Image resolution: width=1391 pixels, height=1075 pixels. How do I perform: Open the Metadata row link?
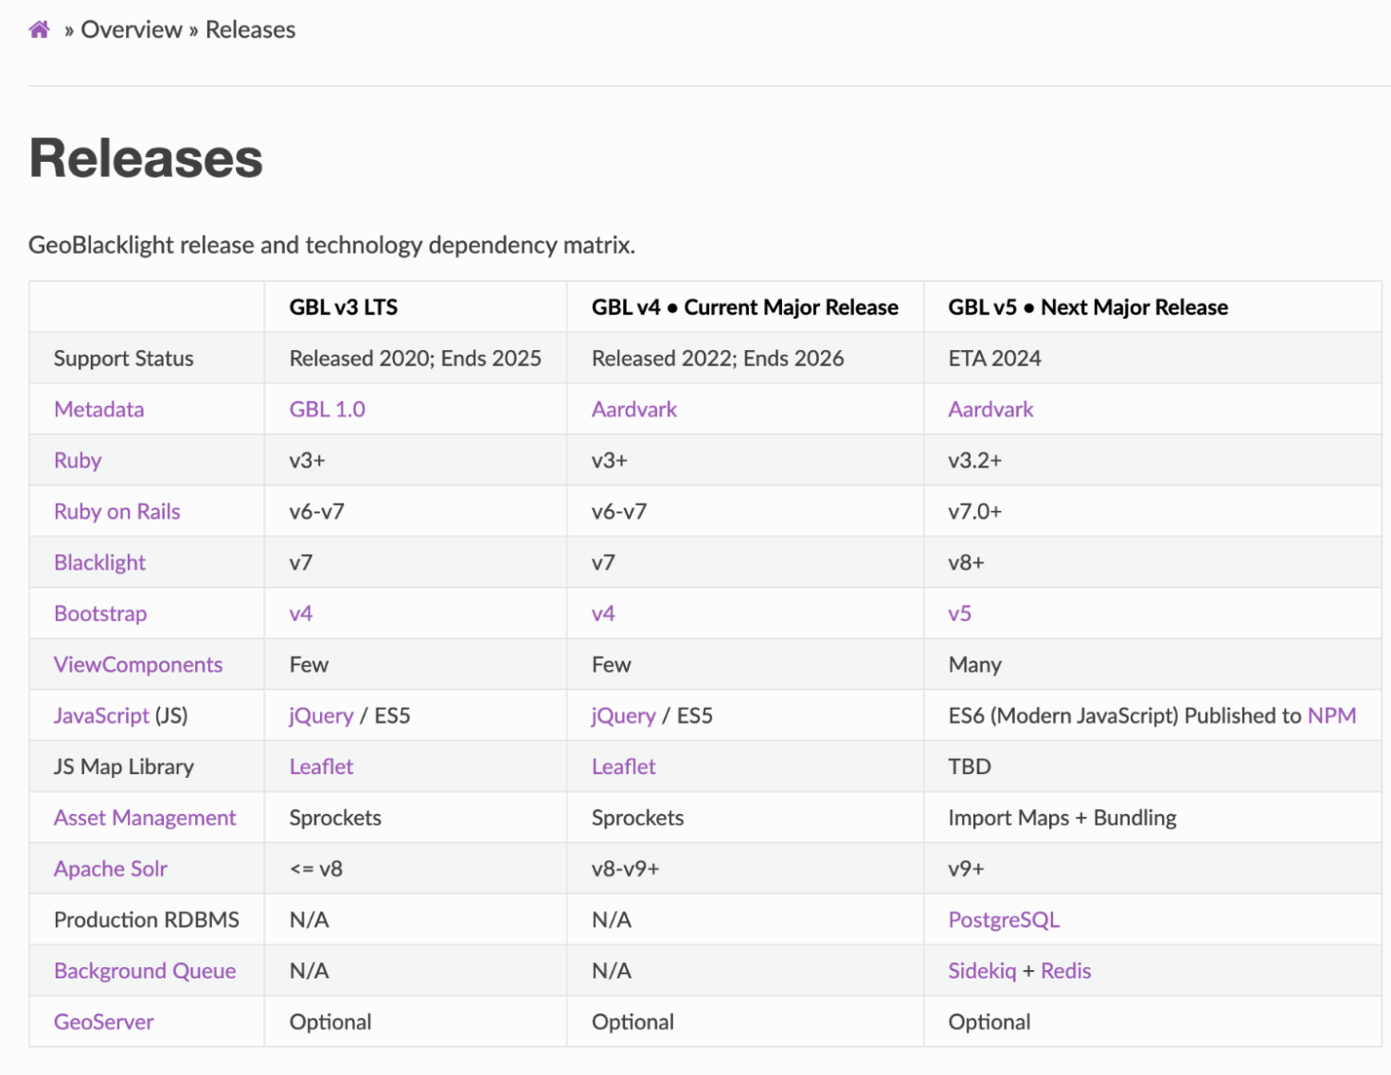[x=98, y=409]
